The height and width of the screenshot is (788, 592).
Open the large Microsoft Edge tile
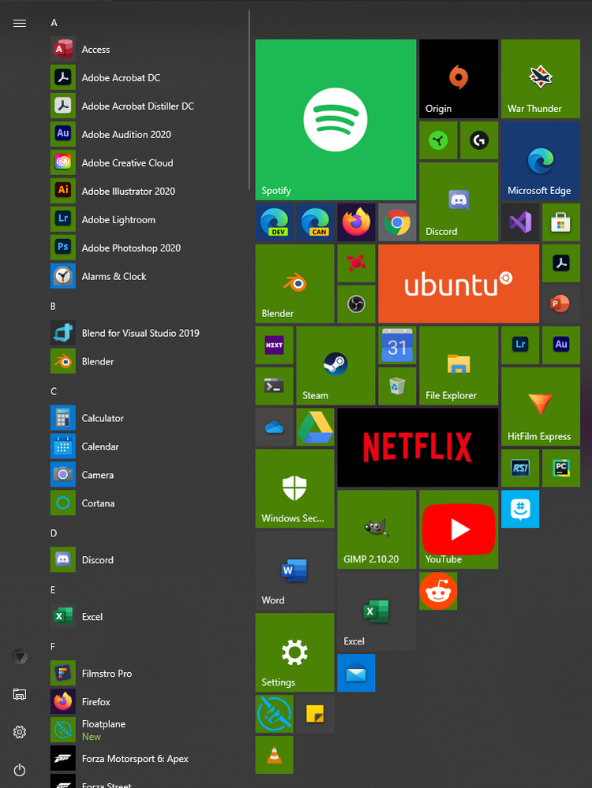coord(541,161)
